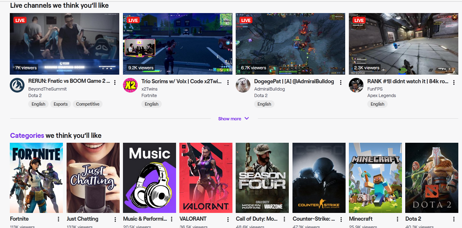Image resolution: width=462 pixels, height=228 pixels.
Task: Open options menu for VALORANT category
Action: [228, 219]
